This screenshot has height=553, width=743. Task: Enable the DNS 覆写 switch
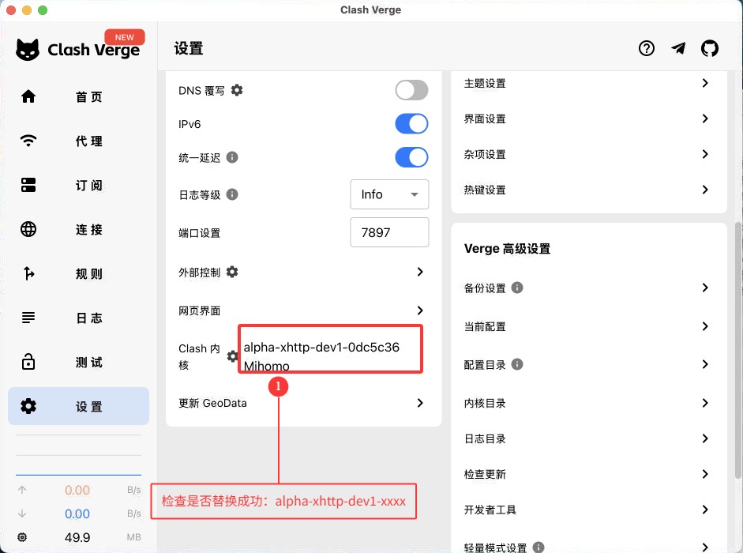(412, 90)
